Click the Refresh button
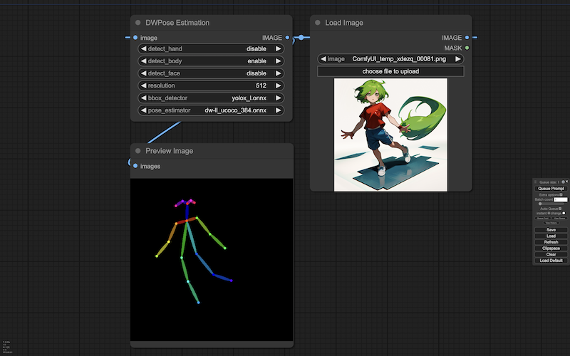This screenshot has height=356, width=570. [551, 242]
